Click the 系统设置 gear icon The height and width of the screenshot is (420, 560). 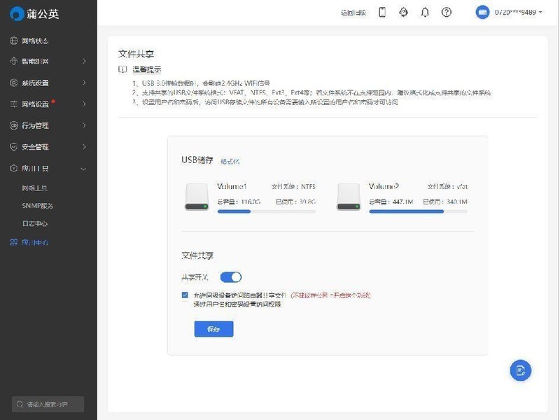coord(13,83)
